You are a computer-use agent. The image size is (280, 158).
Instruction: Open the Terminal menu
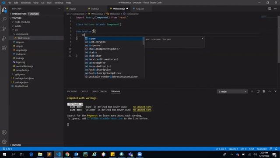[x=59, y=3]
